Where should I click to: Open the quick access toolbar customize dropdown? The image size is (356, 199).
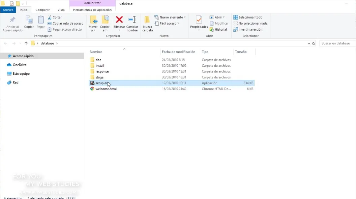click(23, 4)
